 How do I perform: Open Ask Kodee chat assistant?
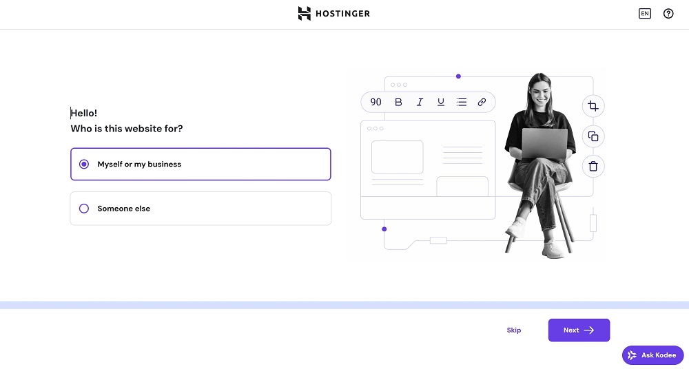point(652,355)
